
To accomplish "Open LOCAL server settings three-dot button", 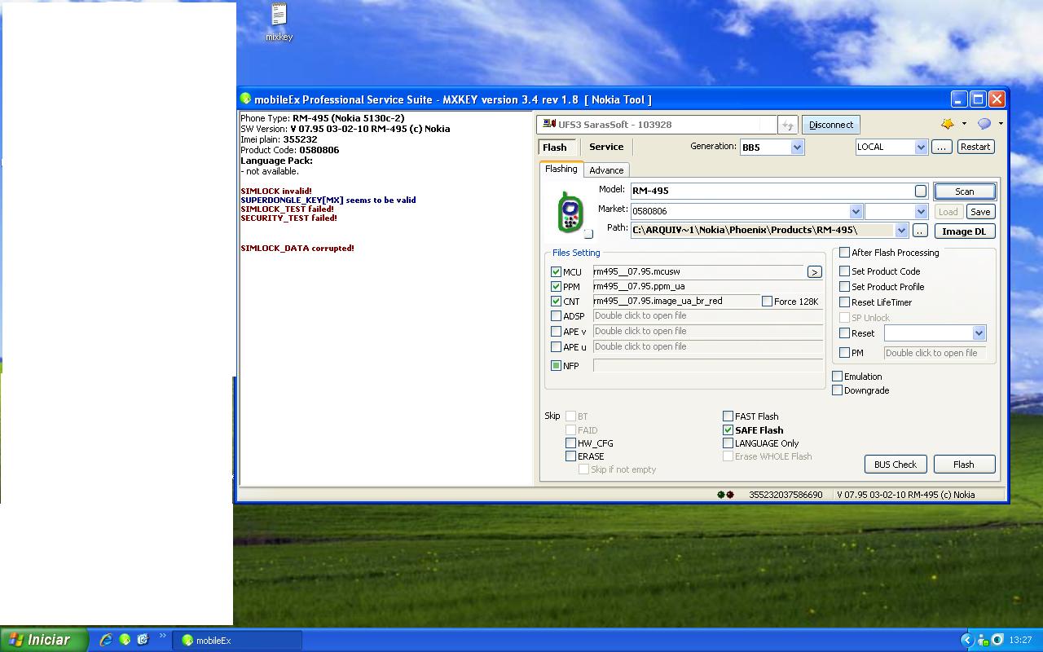I will (x=941, y=147).
